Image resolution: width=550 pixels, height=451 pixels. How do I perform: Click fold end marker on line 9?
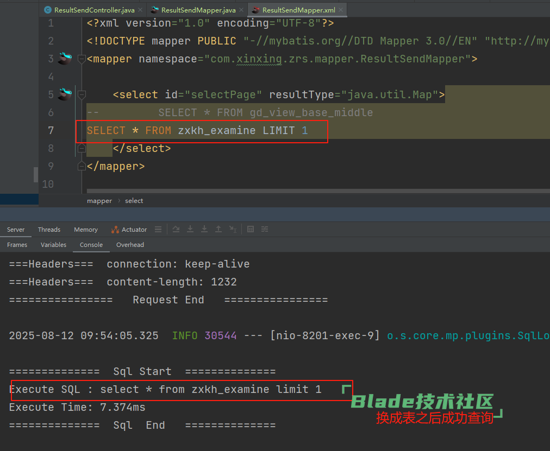[x=82, y=166]
